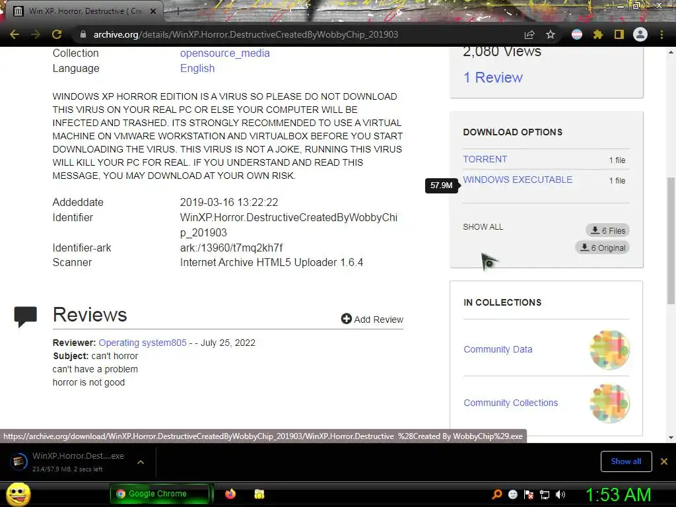Click the scrollbar up arrow

[671, 52]
